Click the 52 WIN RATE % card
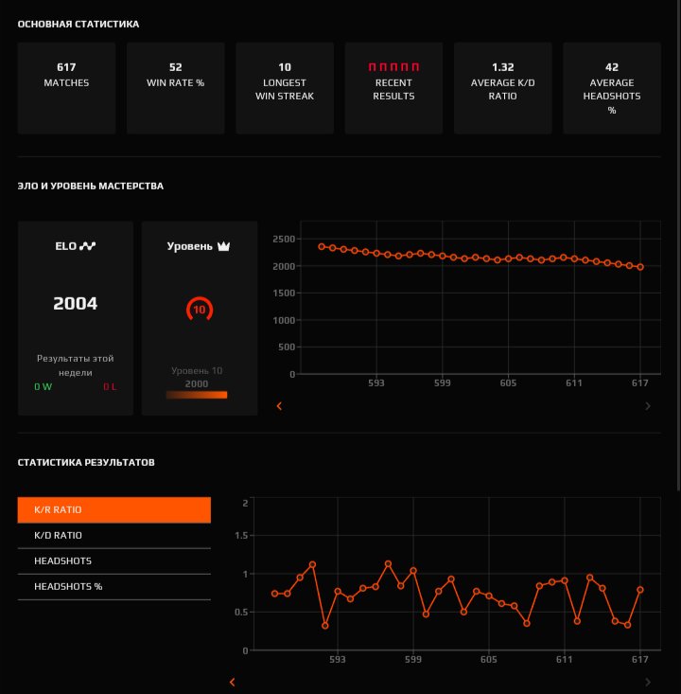The width and height of the screenshot is (681, 694). 176,88
